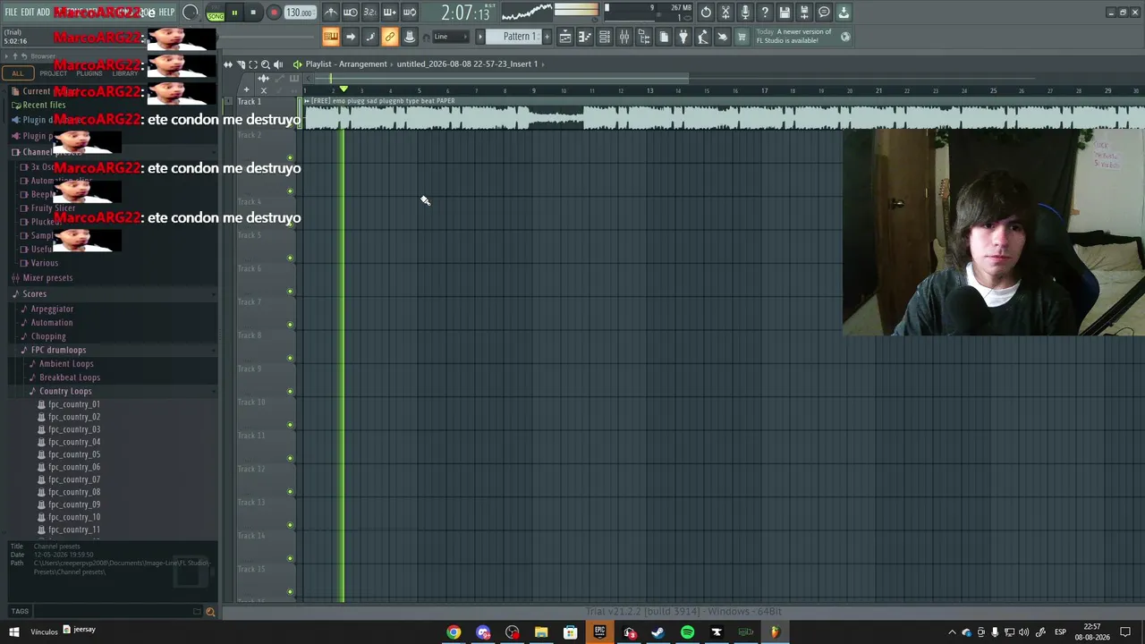Open the piano roll window
This screenshot has height=644, width=1145.
585,37
